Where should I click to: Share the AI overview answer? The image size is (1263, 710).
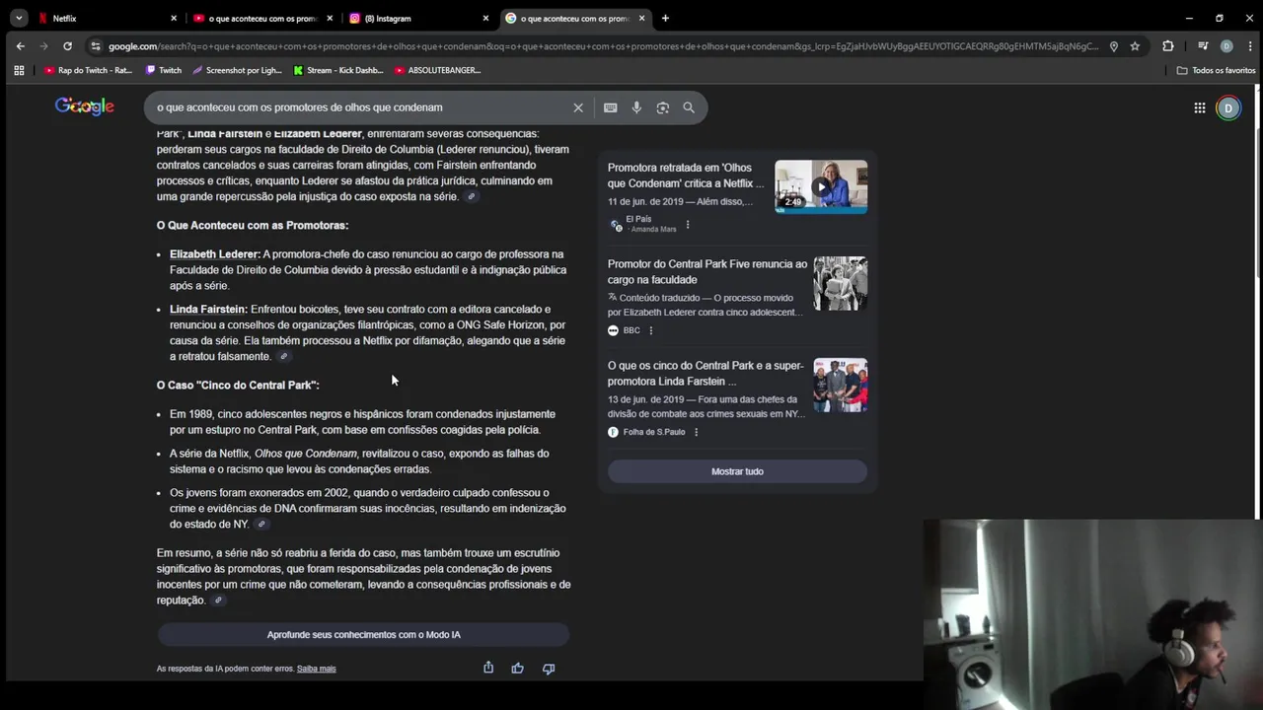(488, 668)
